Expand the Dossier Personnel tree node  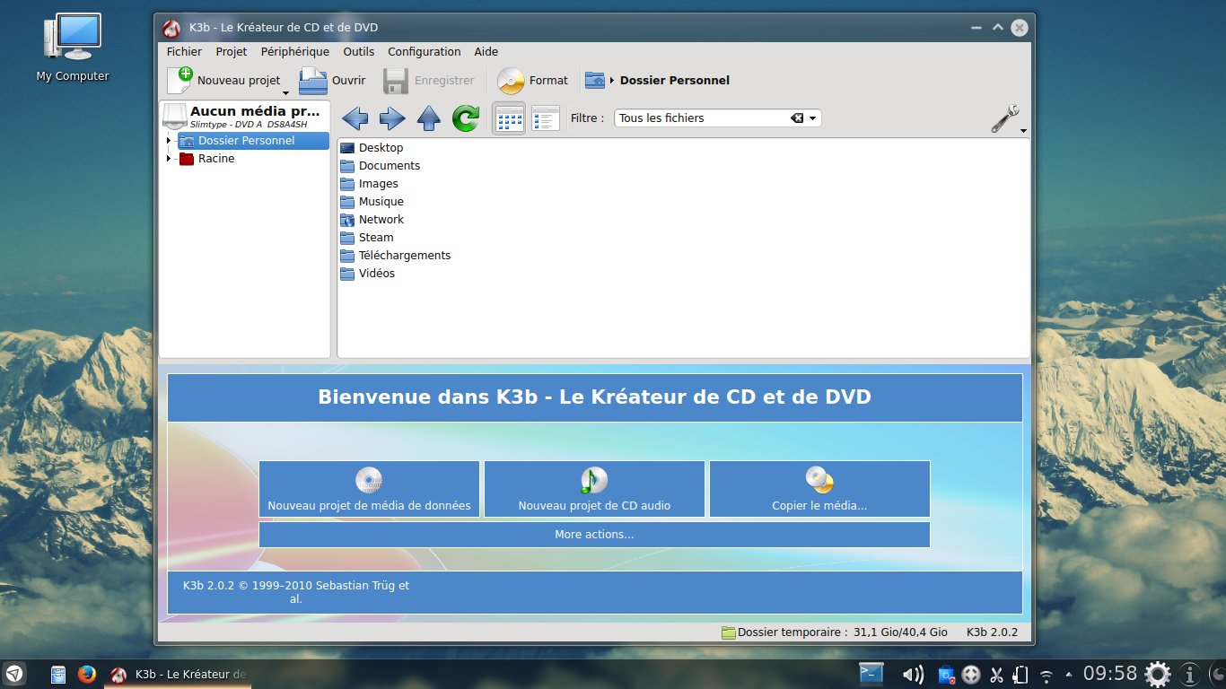pos(169,141)
